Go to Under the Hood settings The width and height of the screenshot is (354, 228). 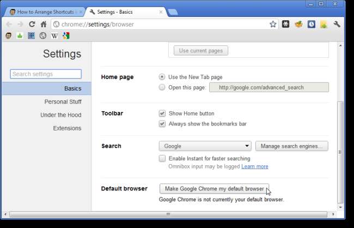pyautogui.click(x=60, y=115)
